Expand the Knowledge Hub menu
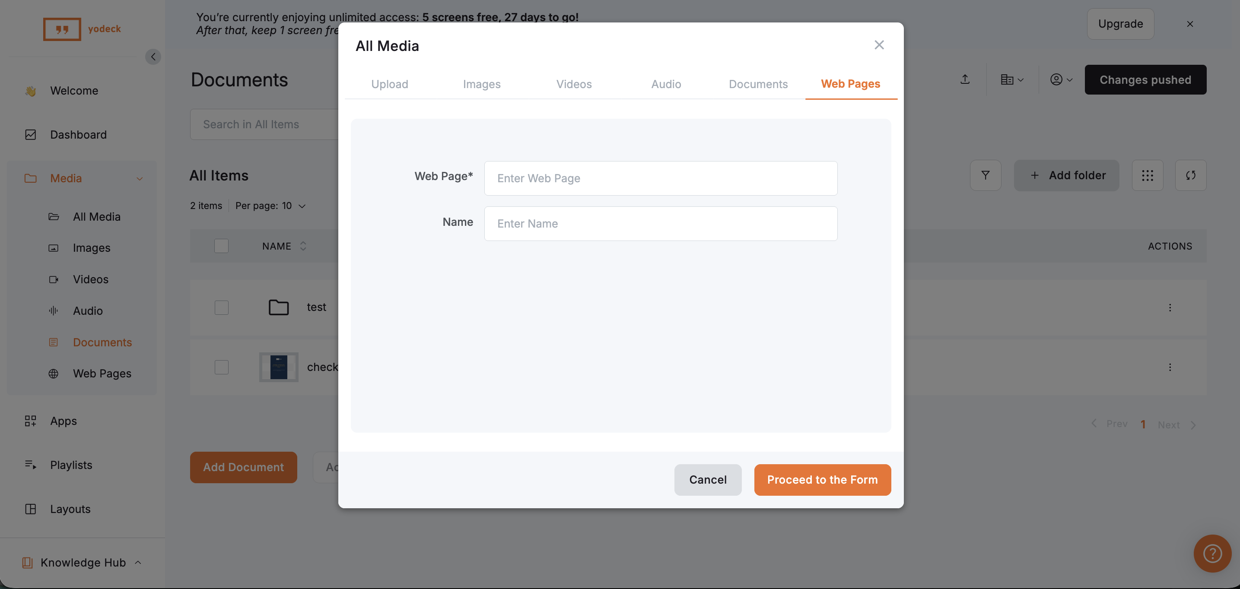 click(82, 563)
